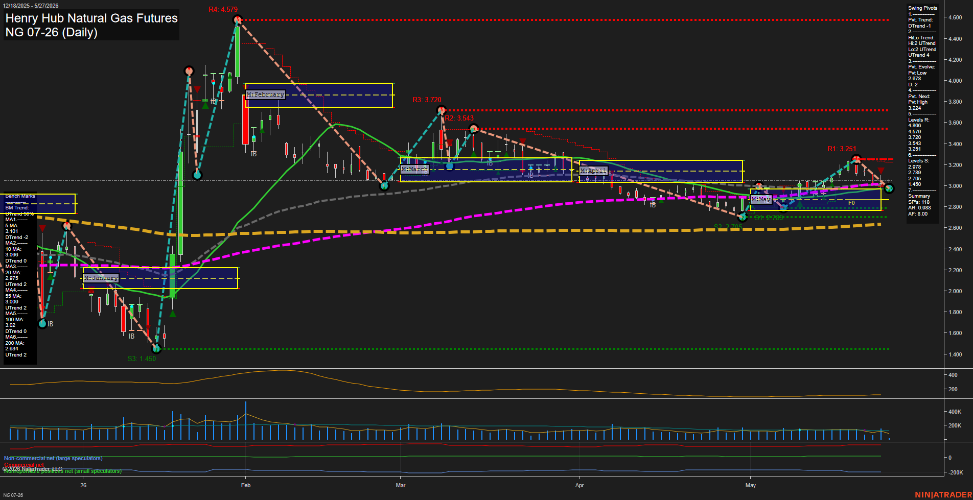Click the 200 MA: label in Bench Marks
The height and width of the screenshot is (500, 973).
click(14, 343)
